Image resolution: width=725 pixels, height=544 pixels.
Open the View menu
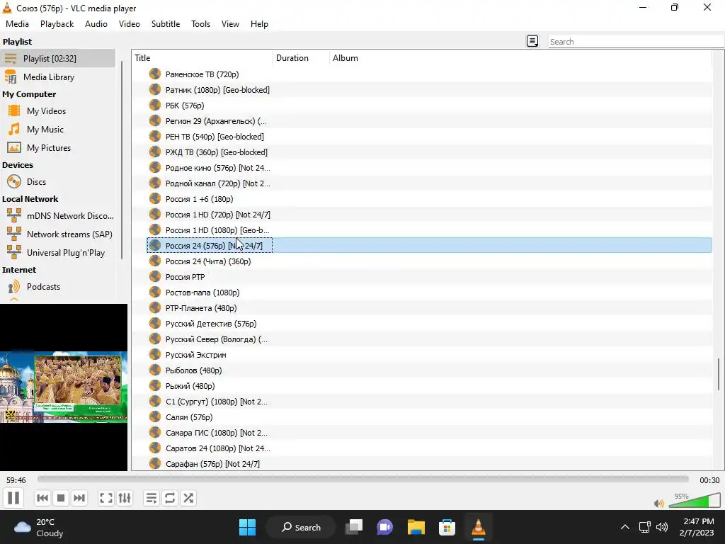pyautogui.click(x=230, y=24)
